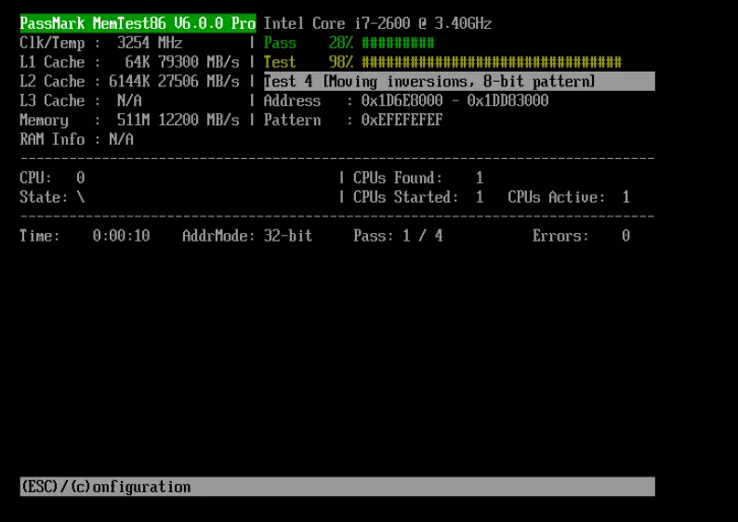Click the RAM Info N/A row
This screenshot has height=522, width=738.
(77, 139)
